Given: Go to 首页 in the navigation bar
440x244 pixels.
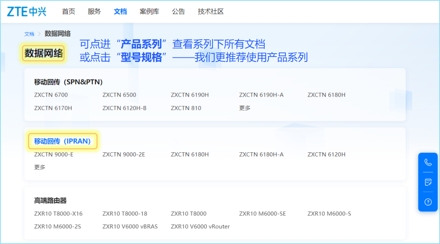Looking at the screenshot, I should click(68, 12).
